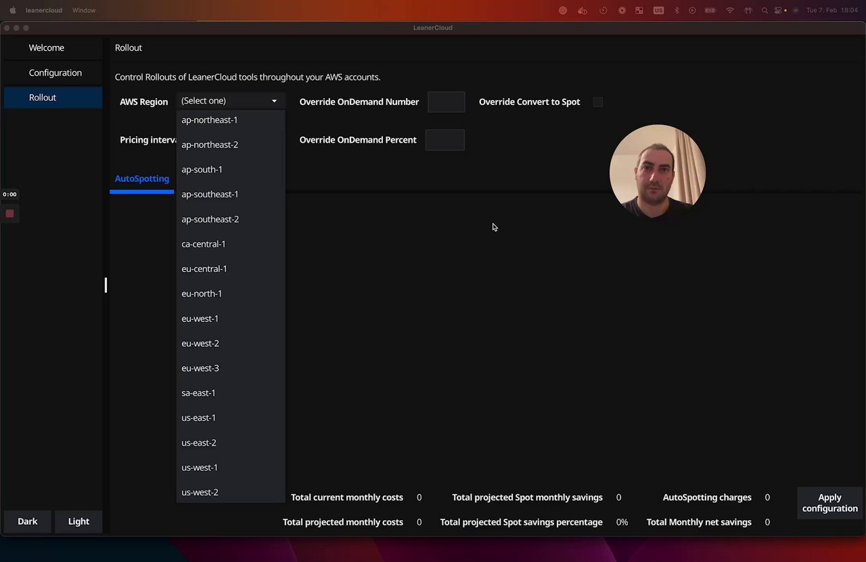The height and width of the screenshot is (562, 866).
Task: Choose eu-north-1 region
Action: pos(231,294)
